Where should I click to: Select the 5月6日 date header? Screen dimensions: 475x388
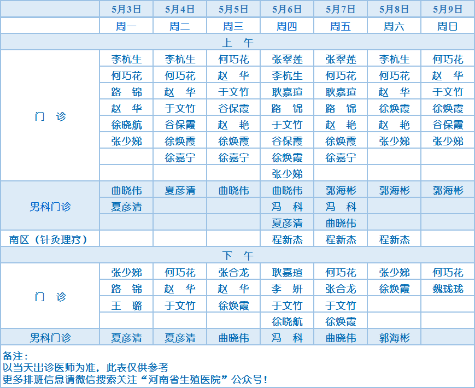[287, 9]
